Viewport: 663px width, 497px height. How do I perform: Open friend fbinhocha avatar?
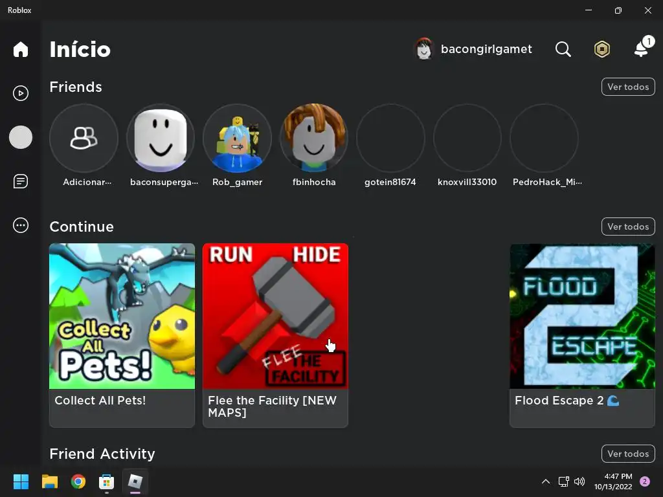click(314, 138)
